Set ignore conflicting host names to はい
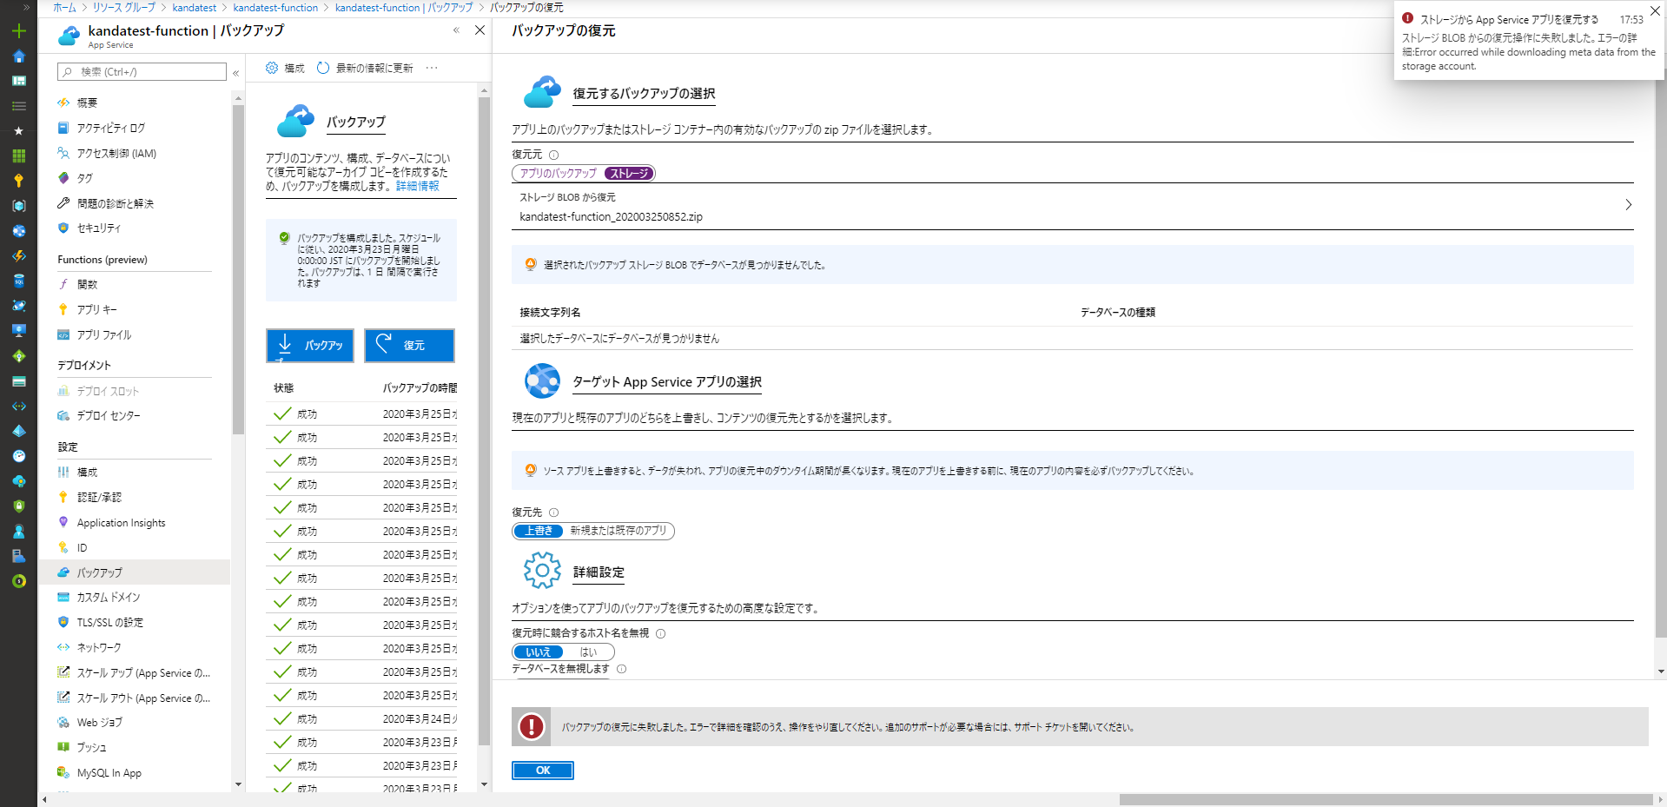This screenshot has width=1667, height=807. (x=588, y=652)
